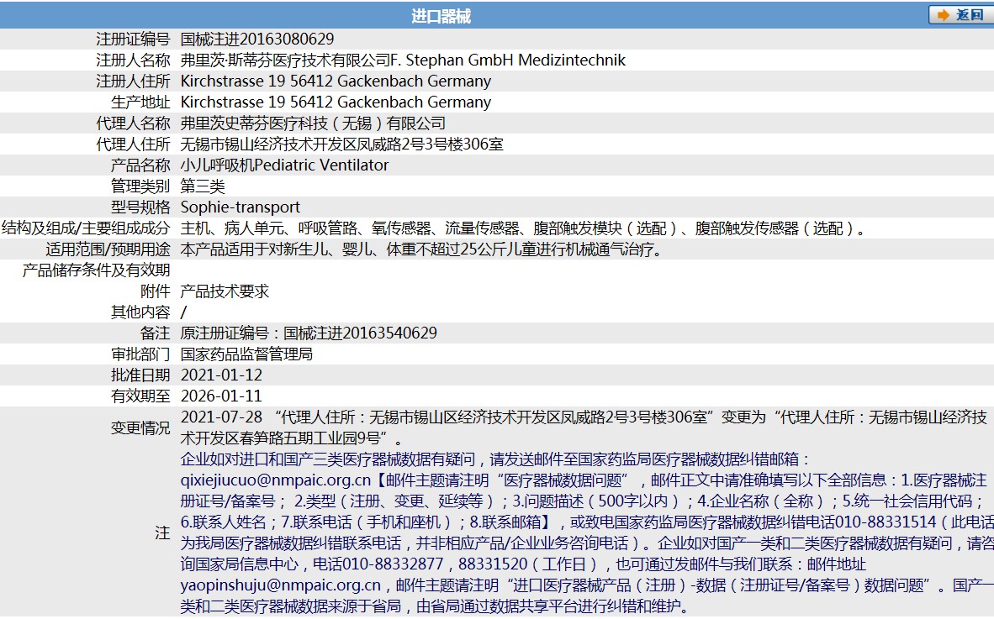The height and width of the screenshot is (619, 994).
Task: Click the 变更情况 label
Action: point(140,428)
